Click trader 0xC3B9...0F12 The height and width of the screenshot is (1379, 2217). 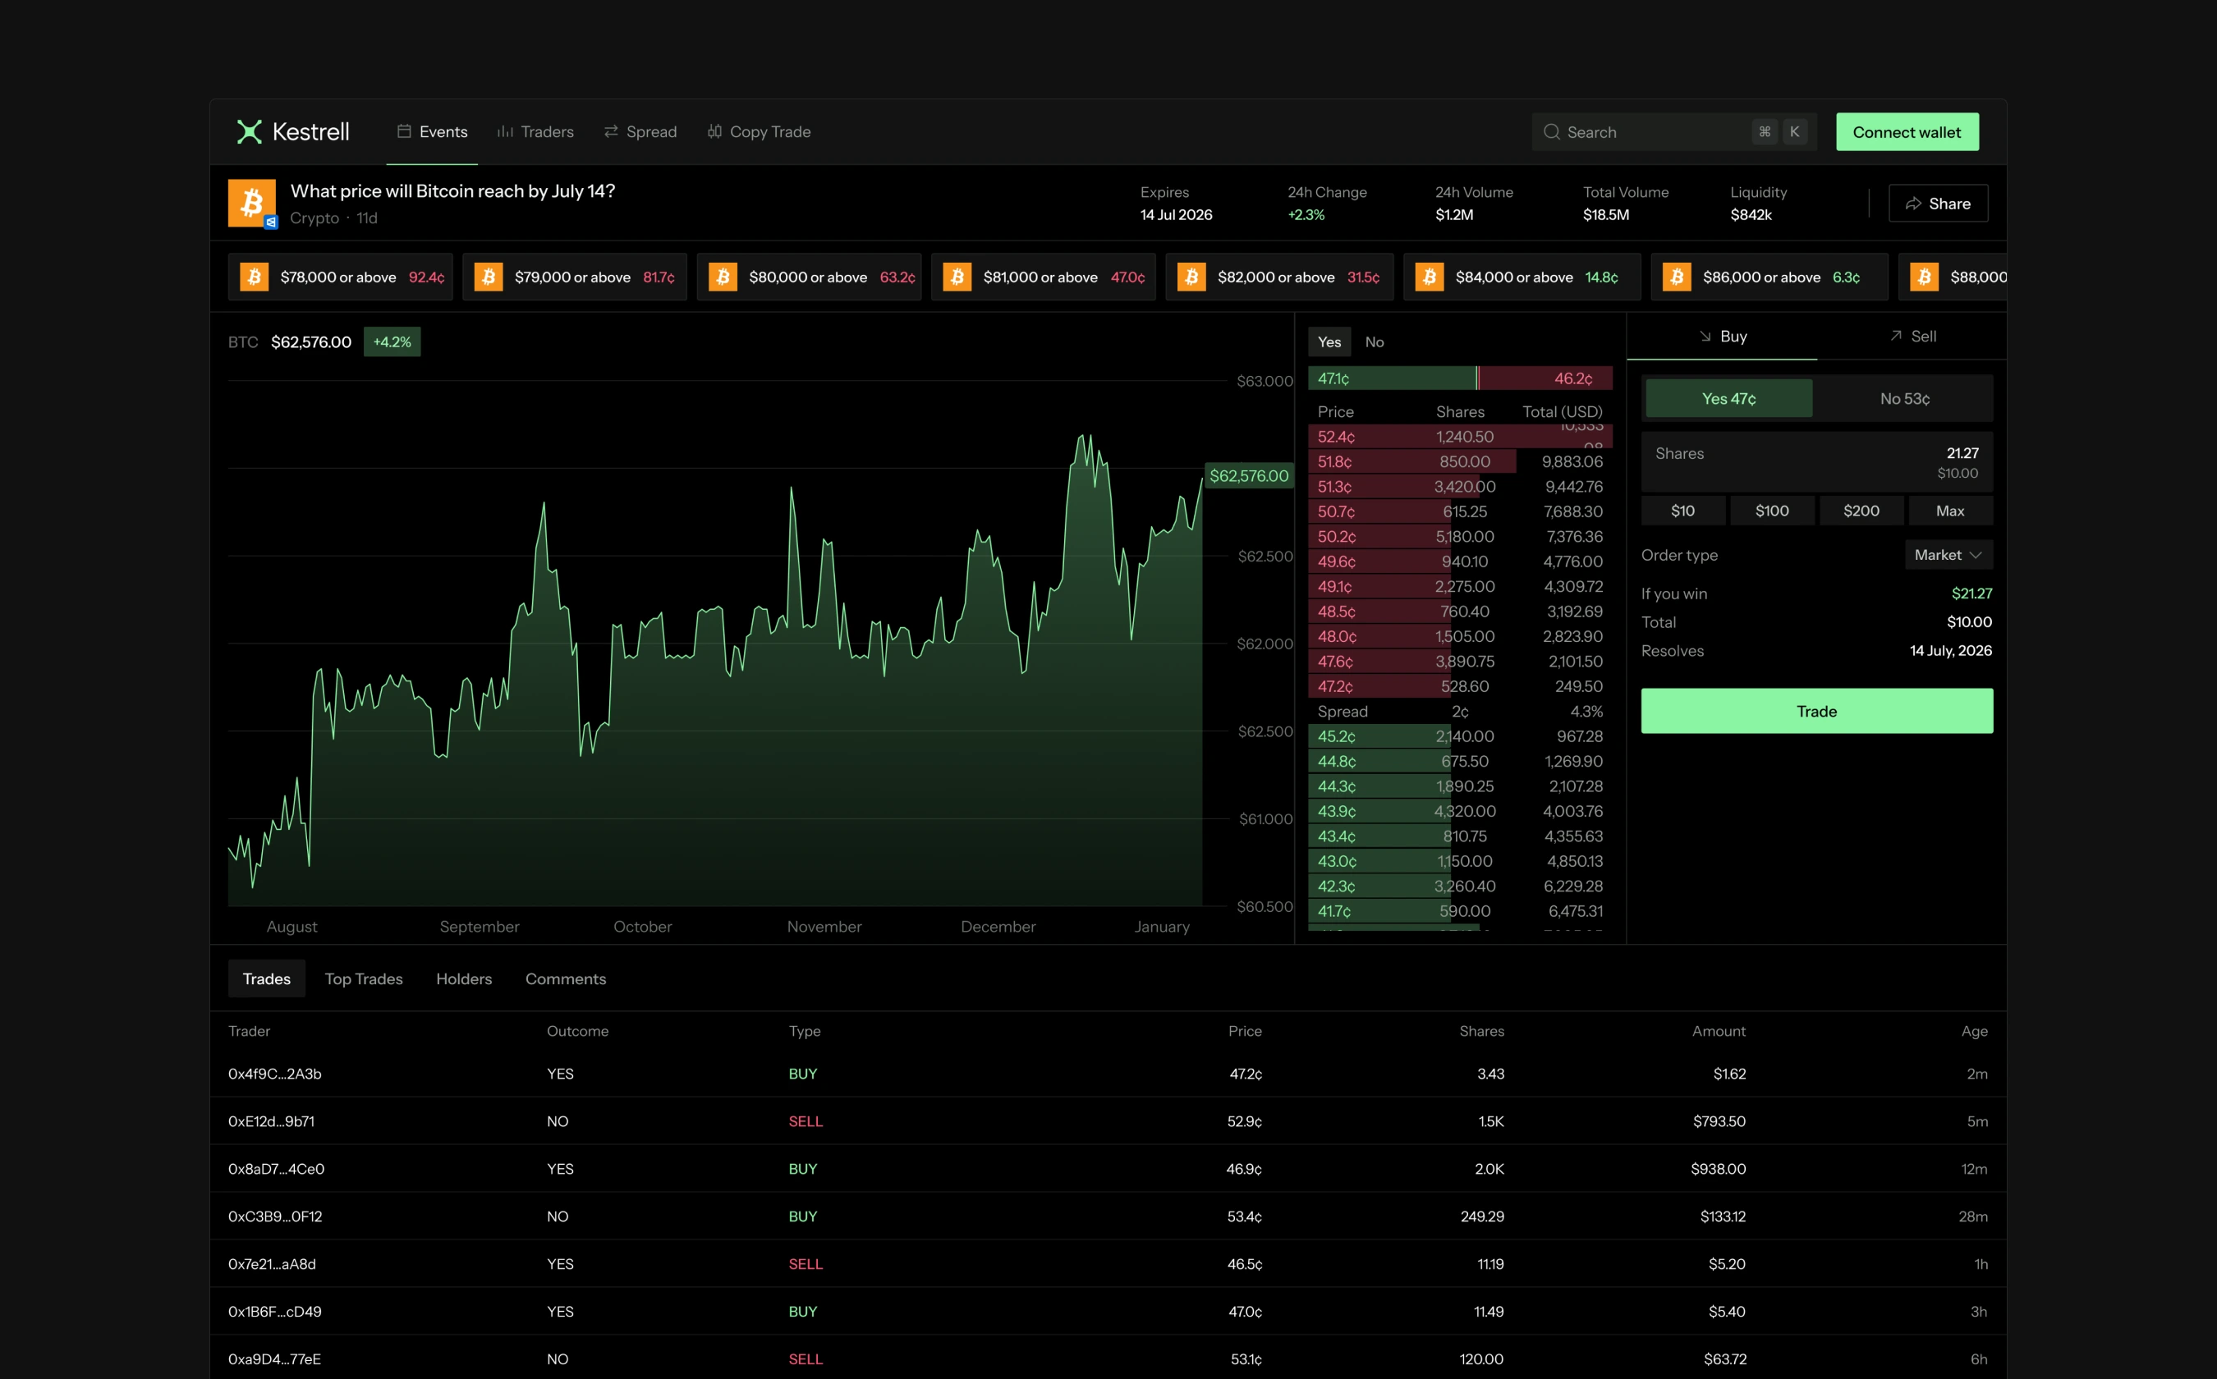(276, 1216)
